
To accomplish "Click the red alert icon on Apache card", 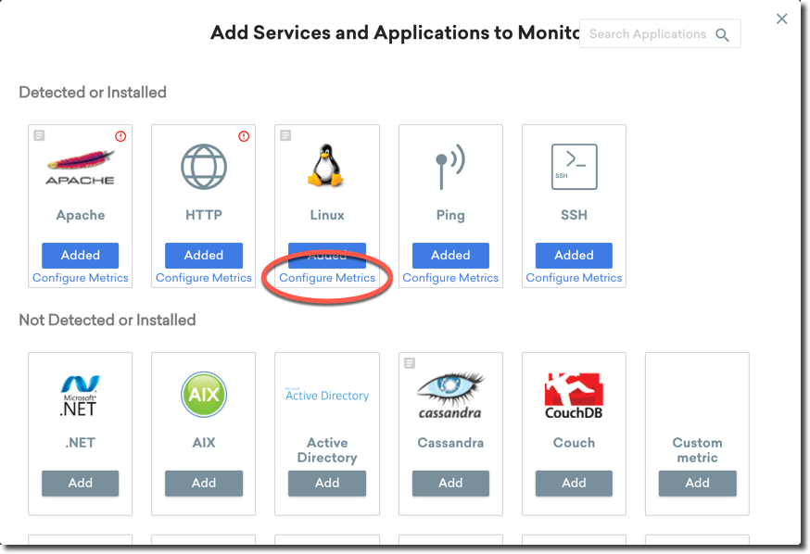I will pos(120,136).
